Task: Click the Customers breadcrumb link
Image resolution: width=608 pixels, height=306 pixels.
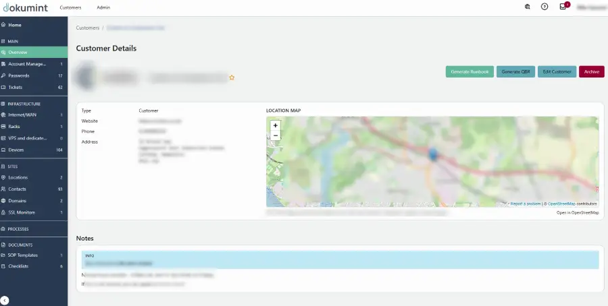Action: pos(88,28)
